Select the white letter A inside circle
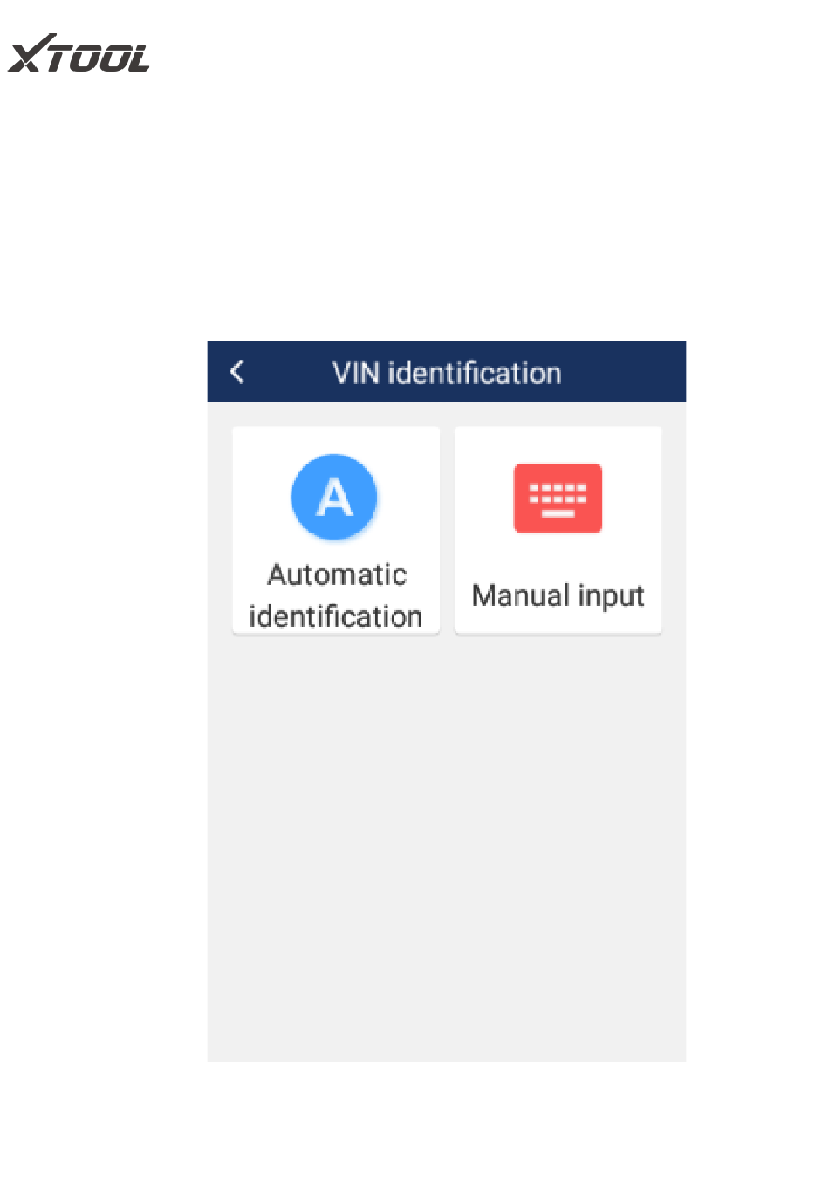This screenshot has width=829, height=1203. point(334,498)
